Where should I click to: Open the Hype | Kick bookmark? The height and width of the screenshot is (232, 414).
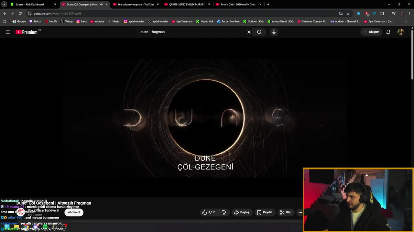[x=205, y=22]
